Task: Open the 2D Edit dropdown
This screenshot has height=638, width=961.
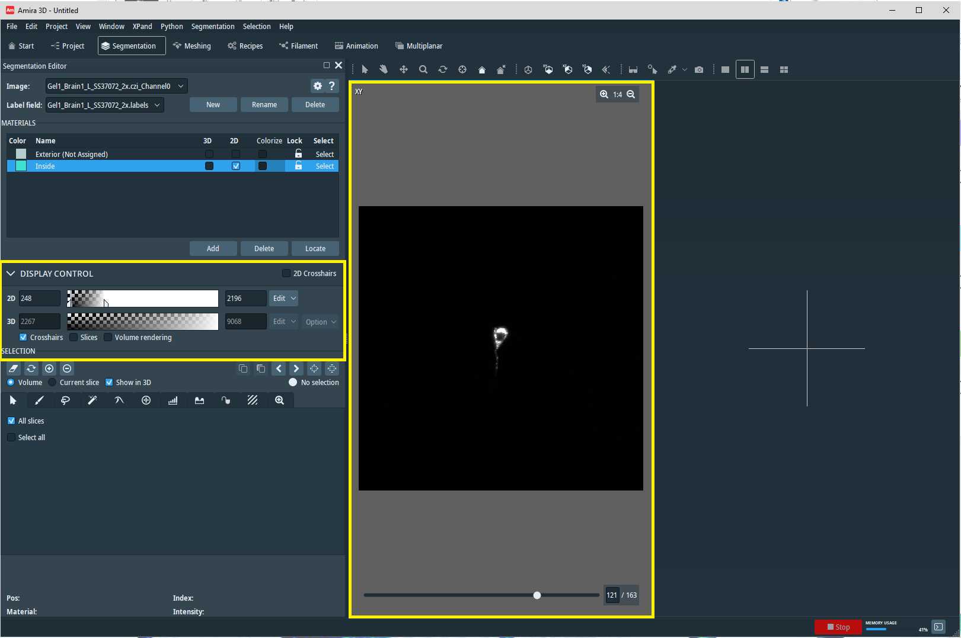Action: (284, 298)
